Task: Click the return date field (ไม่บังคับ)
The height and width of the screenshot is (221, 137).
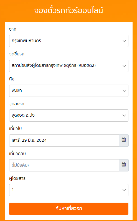Action: [64, 165]
